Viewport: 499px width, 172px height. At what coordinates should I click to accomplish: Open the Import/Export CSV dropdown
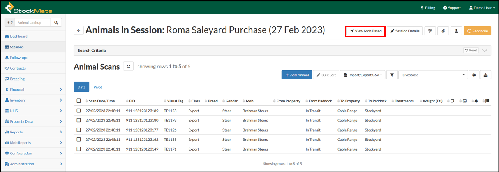pyautogui.click(x=362, y=75)
